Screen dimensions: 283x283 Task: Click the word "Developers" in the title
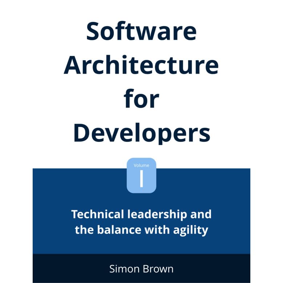tap(141, 132)
